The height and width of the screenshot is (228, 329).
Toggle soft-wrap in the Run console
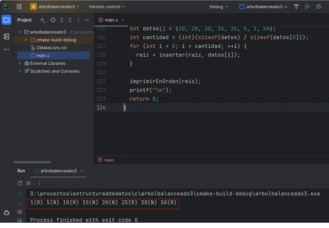[x=19, y=212]
